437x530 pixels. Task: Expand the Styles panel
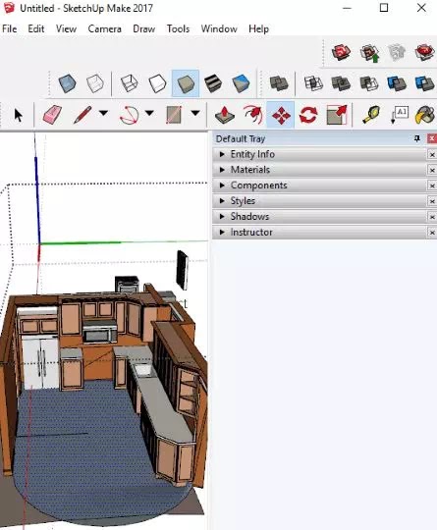319,201
